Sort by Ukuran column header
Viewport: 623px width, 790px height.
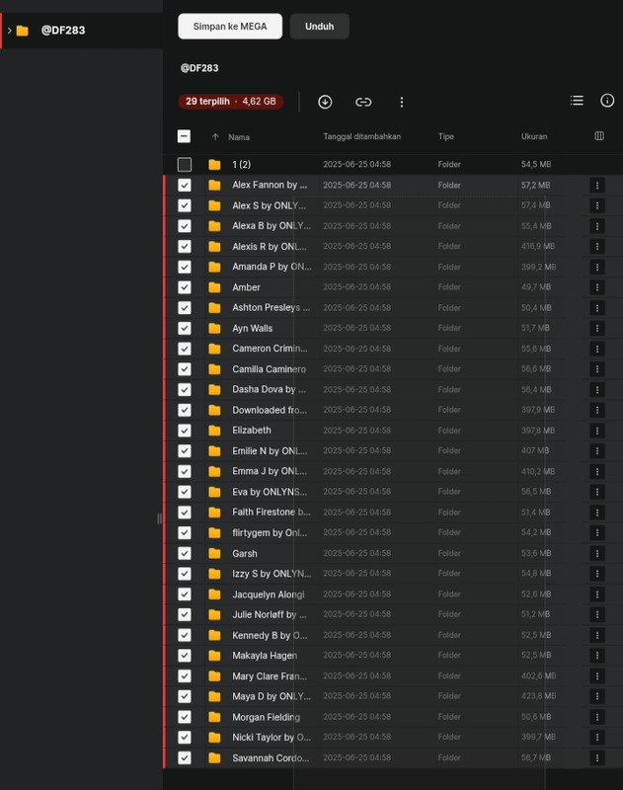click(534, 136)
